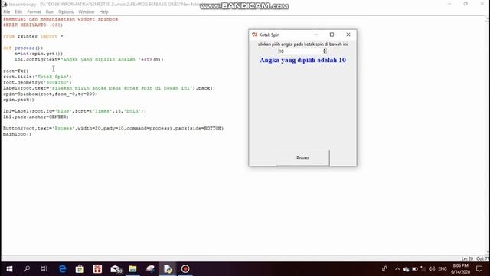Open the clock and date flyout
The width and height of the screenshot is (490, 276).
pos(460,269)
